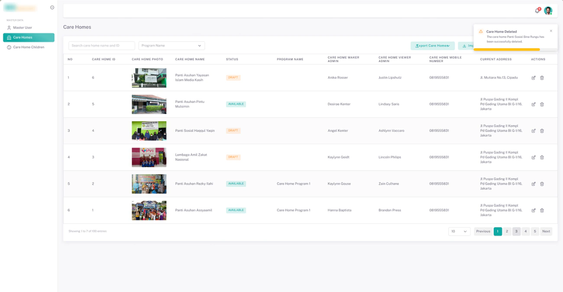The image size is (563, 292).
Task: Select page 4 in pagination
Action: click(526, 231)
